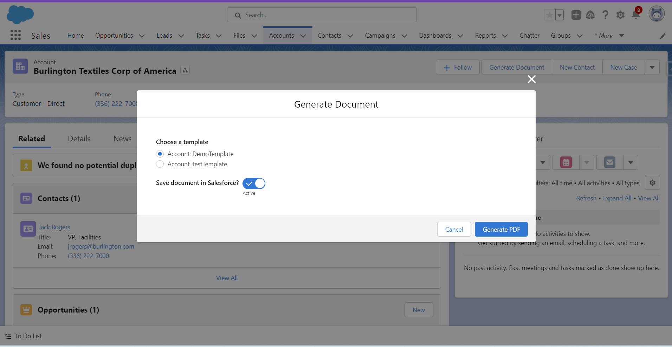Expand the New Case dropdown arrow

(x=652, y=67)
